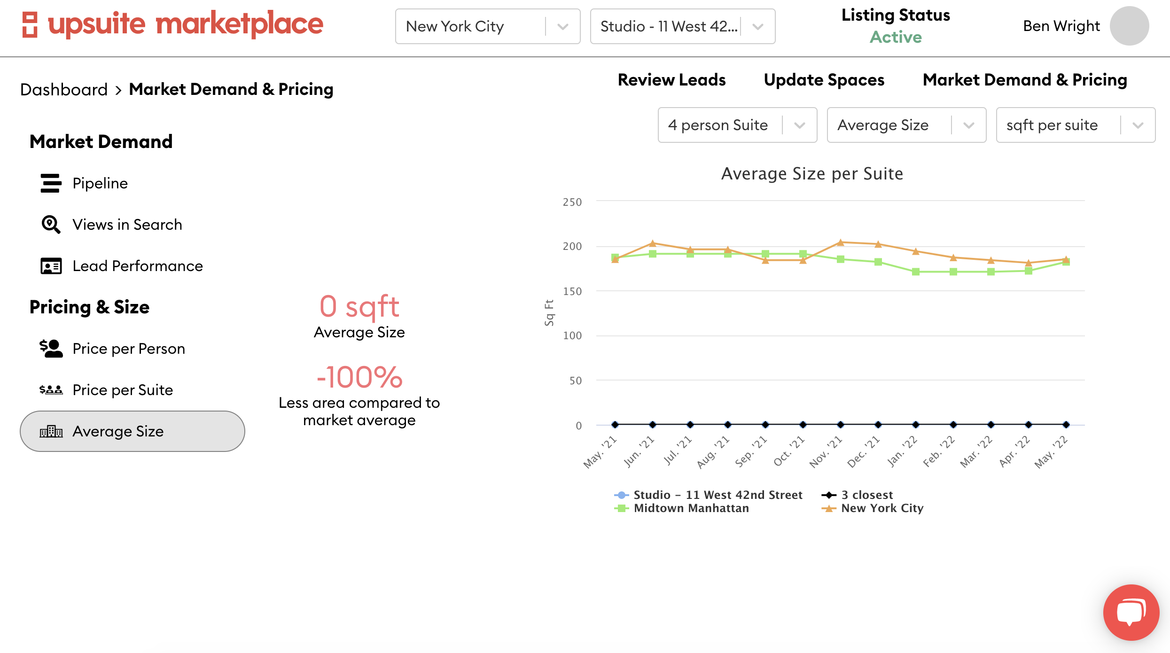Screen dimensions: 1170x653
Task: Toggle New York City legend series
Action: (872, 508)
